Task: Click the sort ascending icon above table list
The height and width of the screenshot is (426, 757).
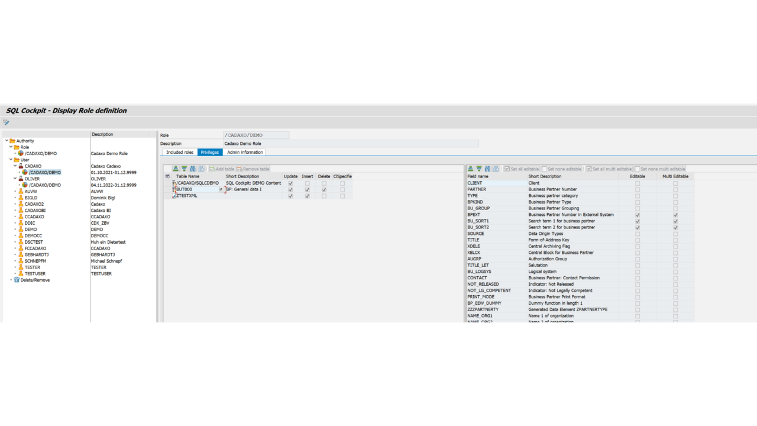Action: (x=175, y=169)
